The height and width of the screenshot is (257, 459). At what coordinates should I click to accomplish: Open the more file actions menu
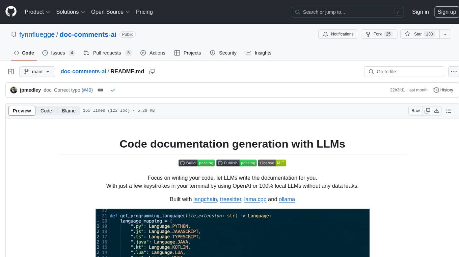(x=454, y=72)
